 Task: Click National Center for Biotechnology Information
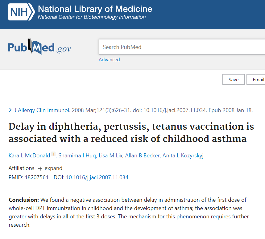click(x=92, y=17)
